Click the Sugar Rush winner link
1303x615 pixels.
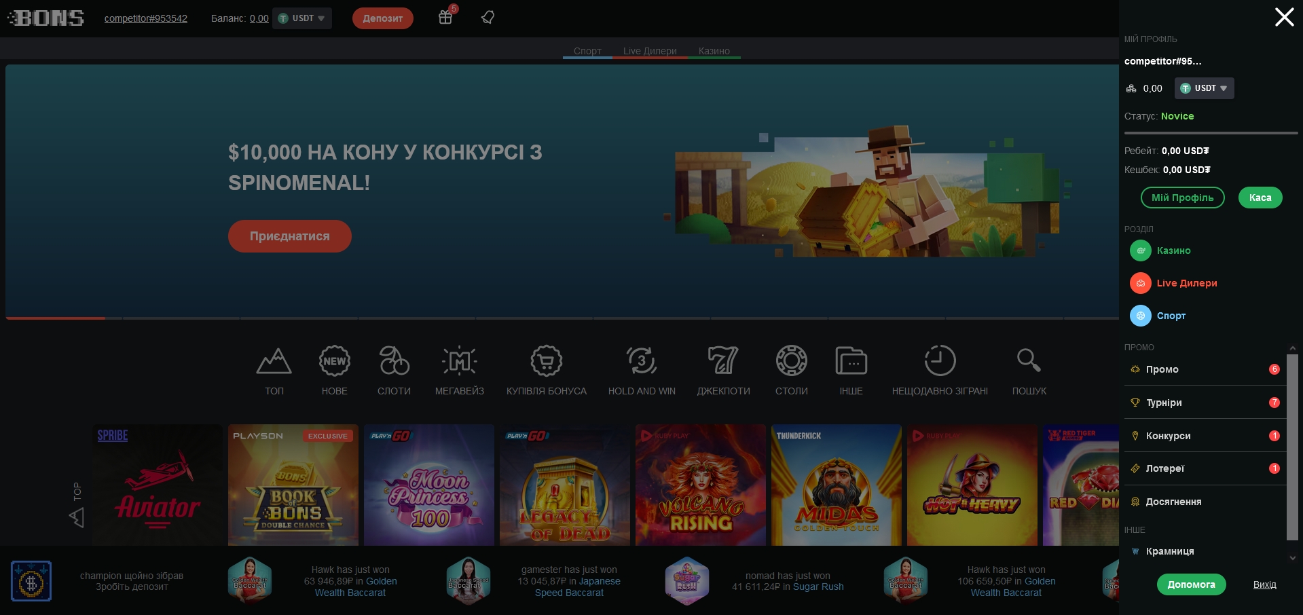click(818, 586)
